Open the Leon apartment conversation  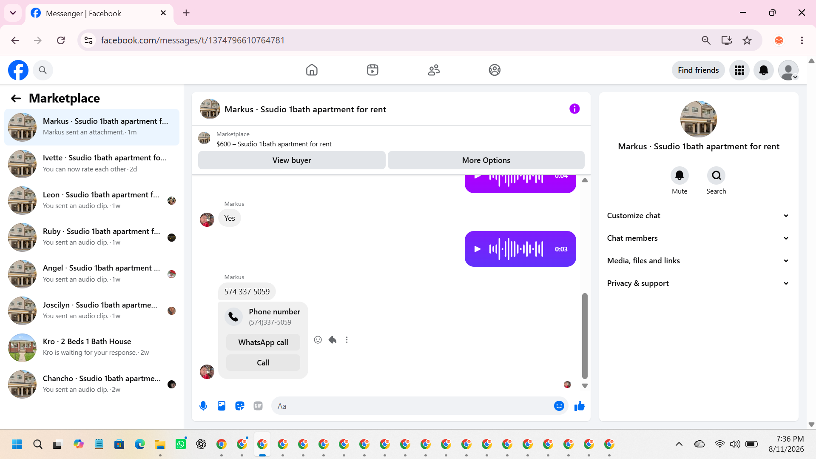point(92,200)
